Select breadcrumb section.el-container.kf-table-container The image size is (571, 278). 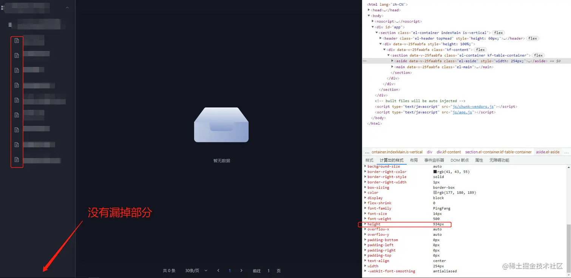click(498, 152)
